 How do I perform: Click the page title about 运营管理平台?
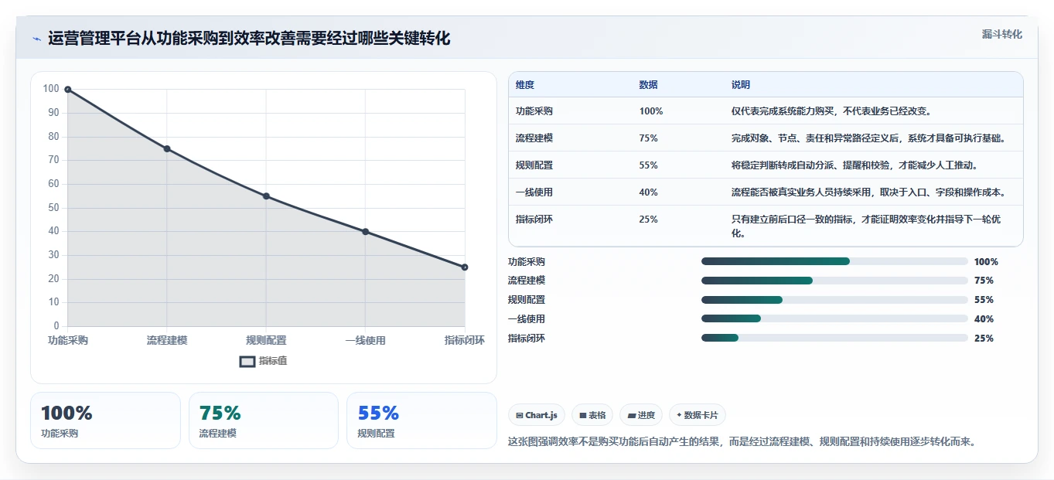tap(249, 39)
